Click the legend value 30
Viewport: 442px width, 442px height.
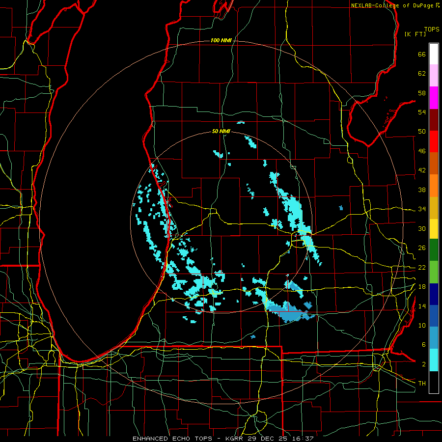click(422, 228)
